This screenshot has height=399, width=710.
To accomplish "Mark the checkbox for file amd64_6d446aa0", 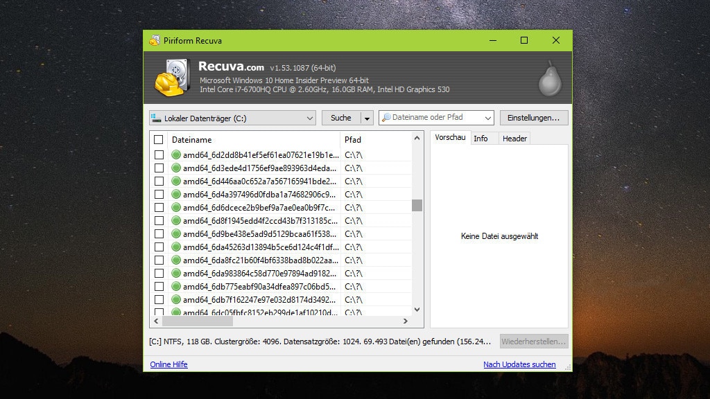I will [159, 181].
